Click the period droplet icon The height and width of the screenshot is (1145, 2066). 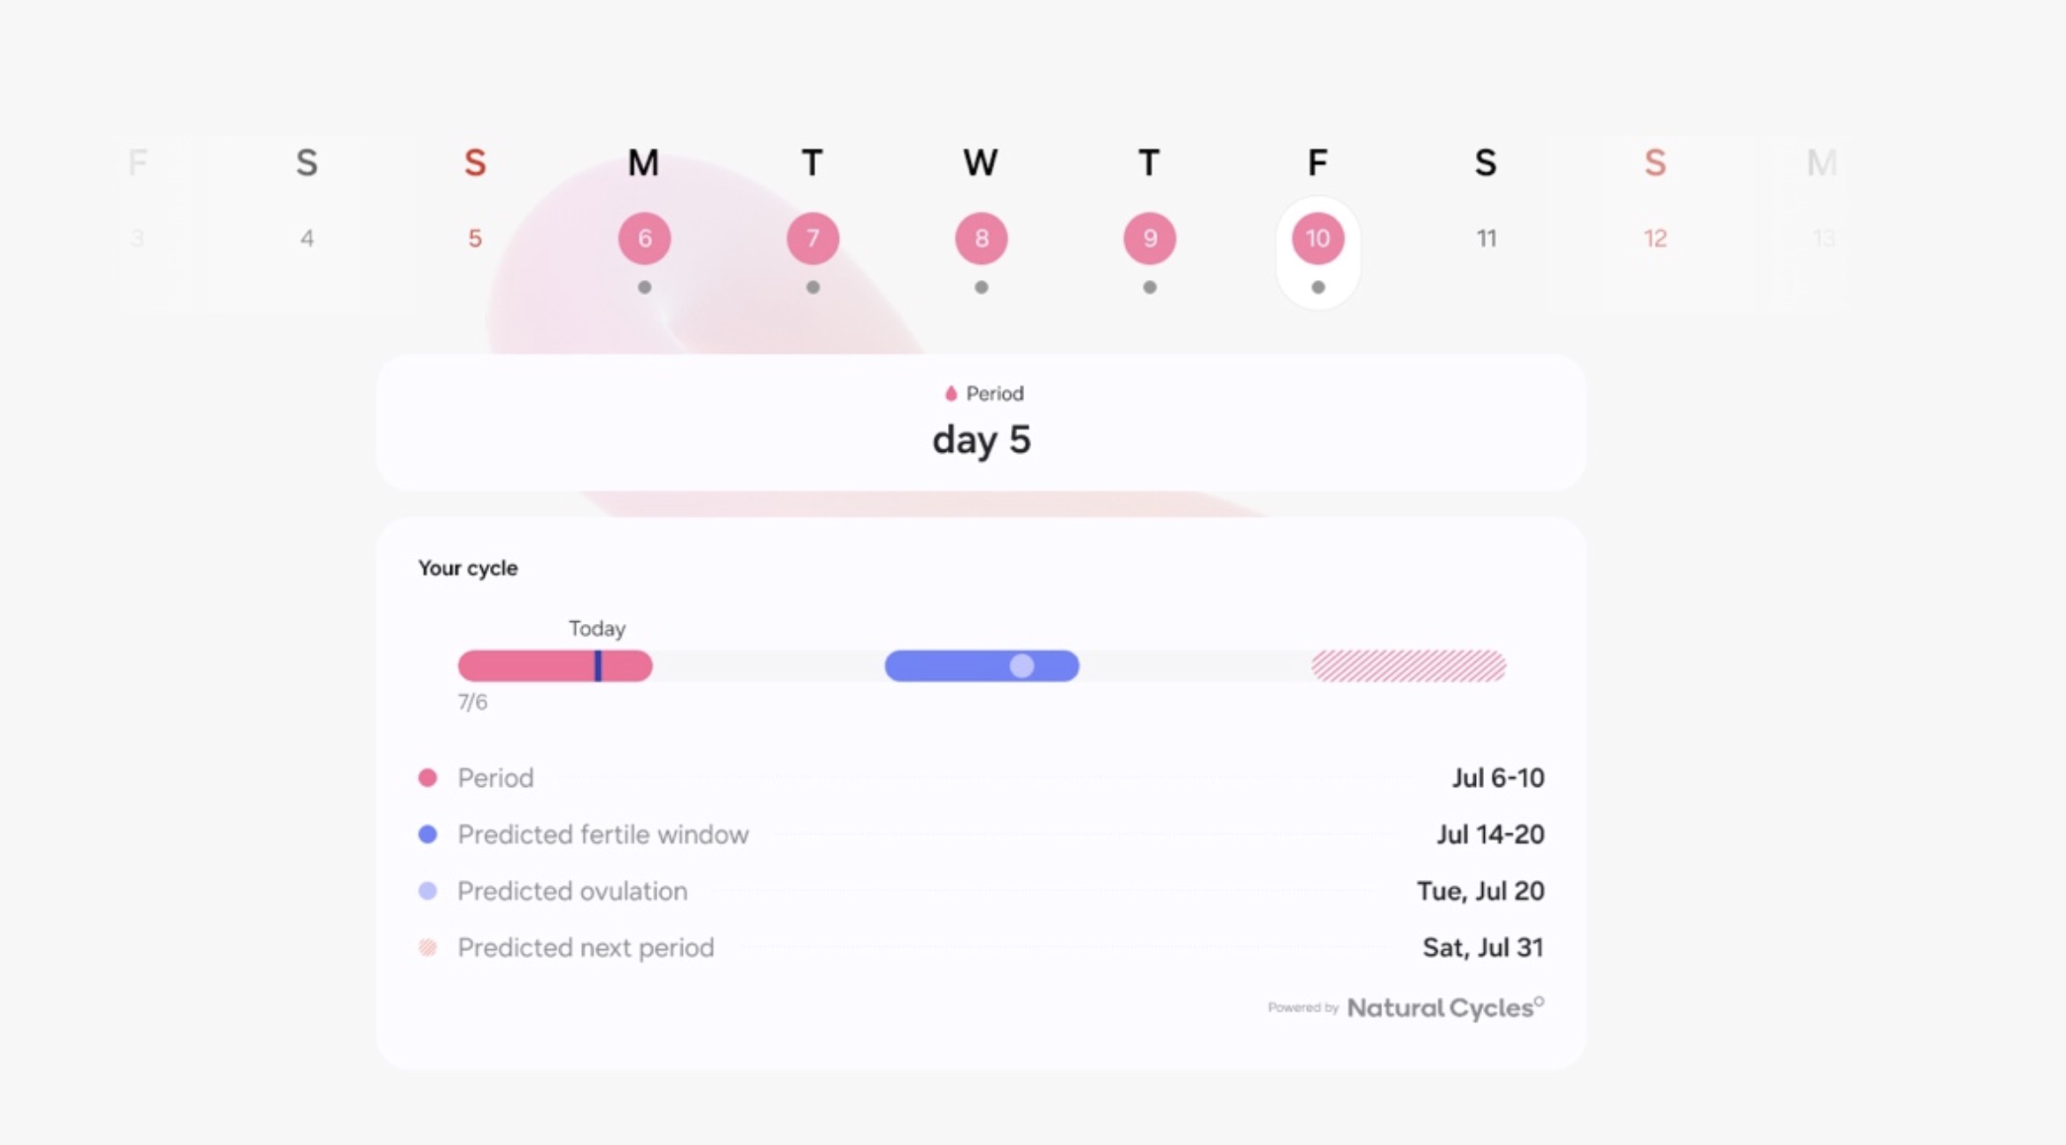pos(951,393)
